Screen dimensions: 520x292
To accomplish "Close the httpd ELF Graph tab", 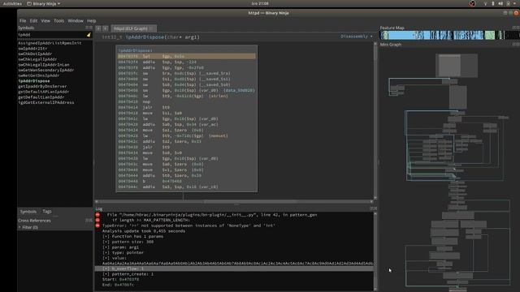I will tap(151, 29).
